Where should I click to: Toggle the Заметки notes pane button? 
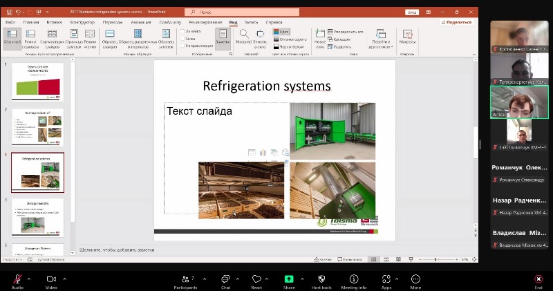pyautogui.click(x=222, y=37)
